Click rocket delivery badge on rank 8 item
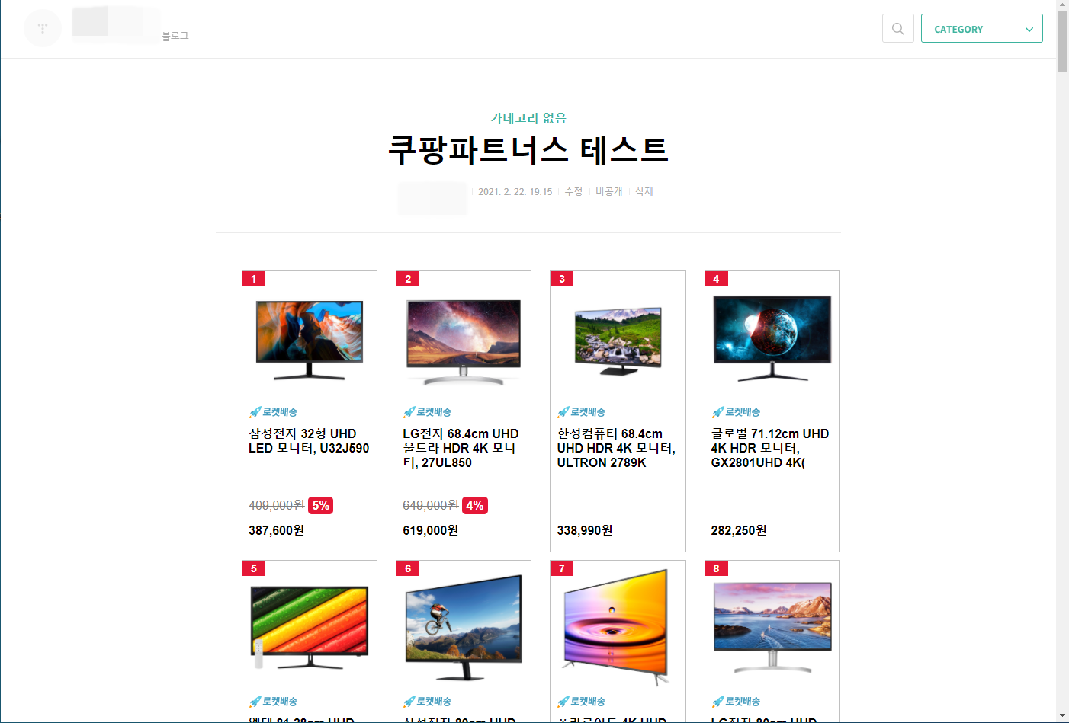Viewport: 1069px width, 723px height. pos(736,702)
